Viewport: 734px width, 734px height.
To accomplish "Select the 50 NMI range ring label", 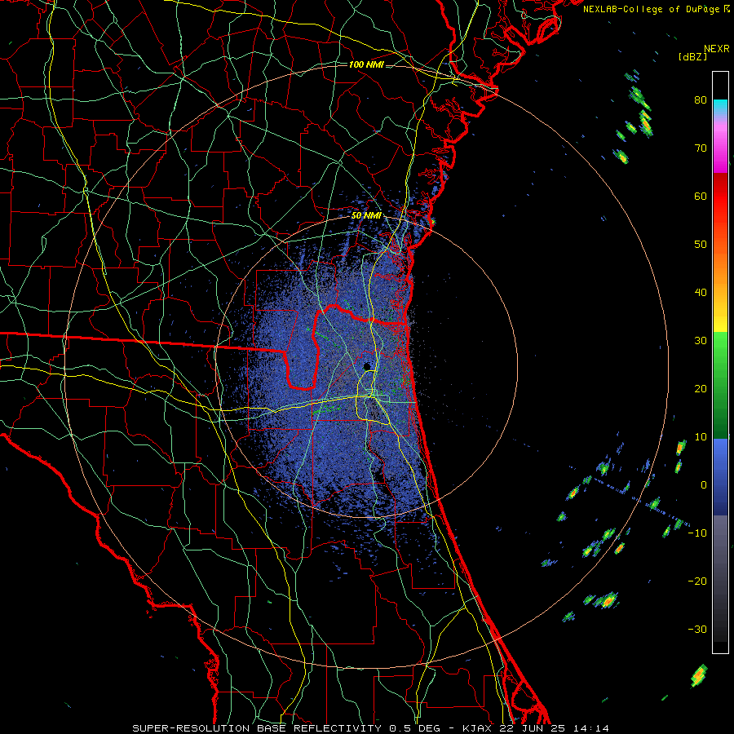I will click(366, 216).
